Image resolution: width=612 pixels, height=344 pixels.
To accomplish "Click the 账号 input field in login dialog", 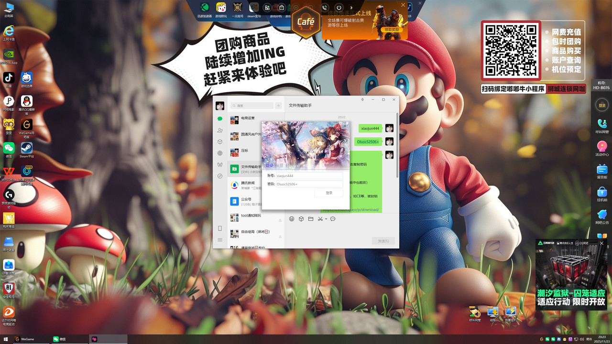I will pyautogui.click(x=309, y=176).
